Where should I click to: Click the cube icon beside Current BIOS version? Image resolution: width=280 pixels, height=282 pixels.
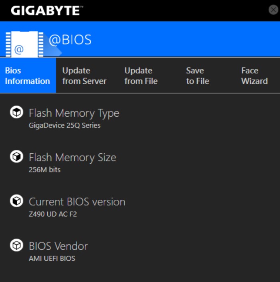(x=16, y=201)
